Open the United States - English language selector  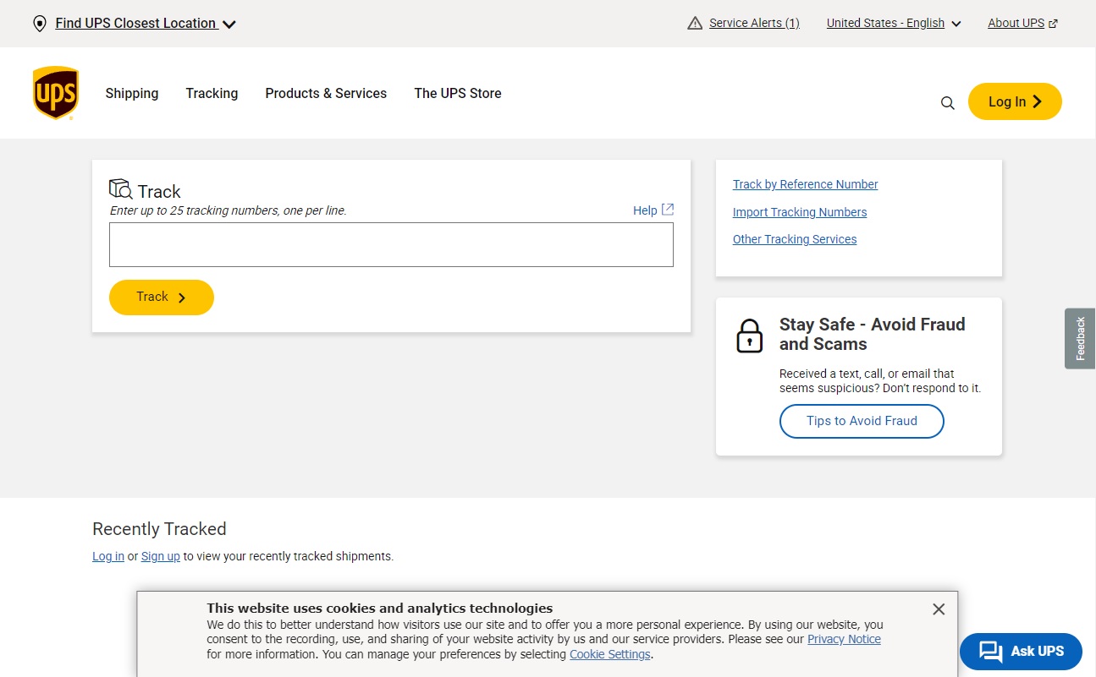[x=894, y=23]
